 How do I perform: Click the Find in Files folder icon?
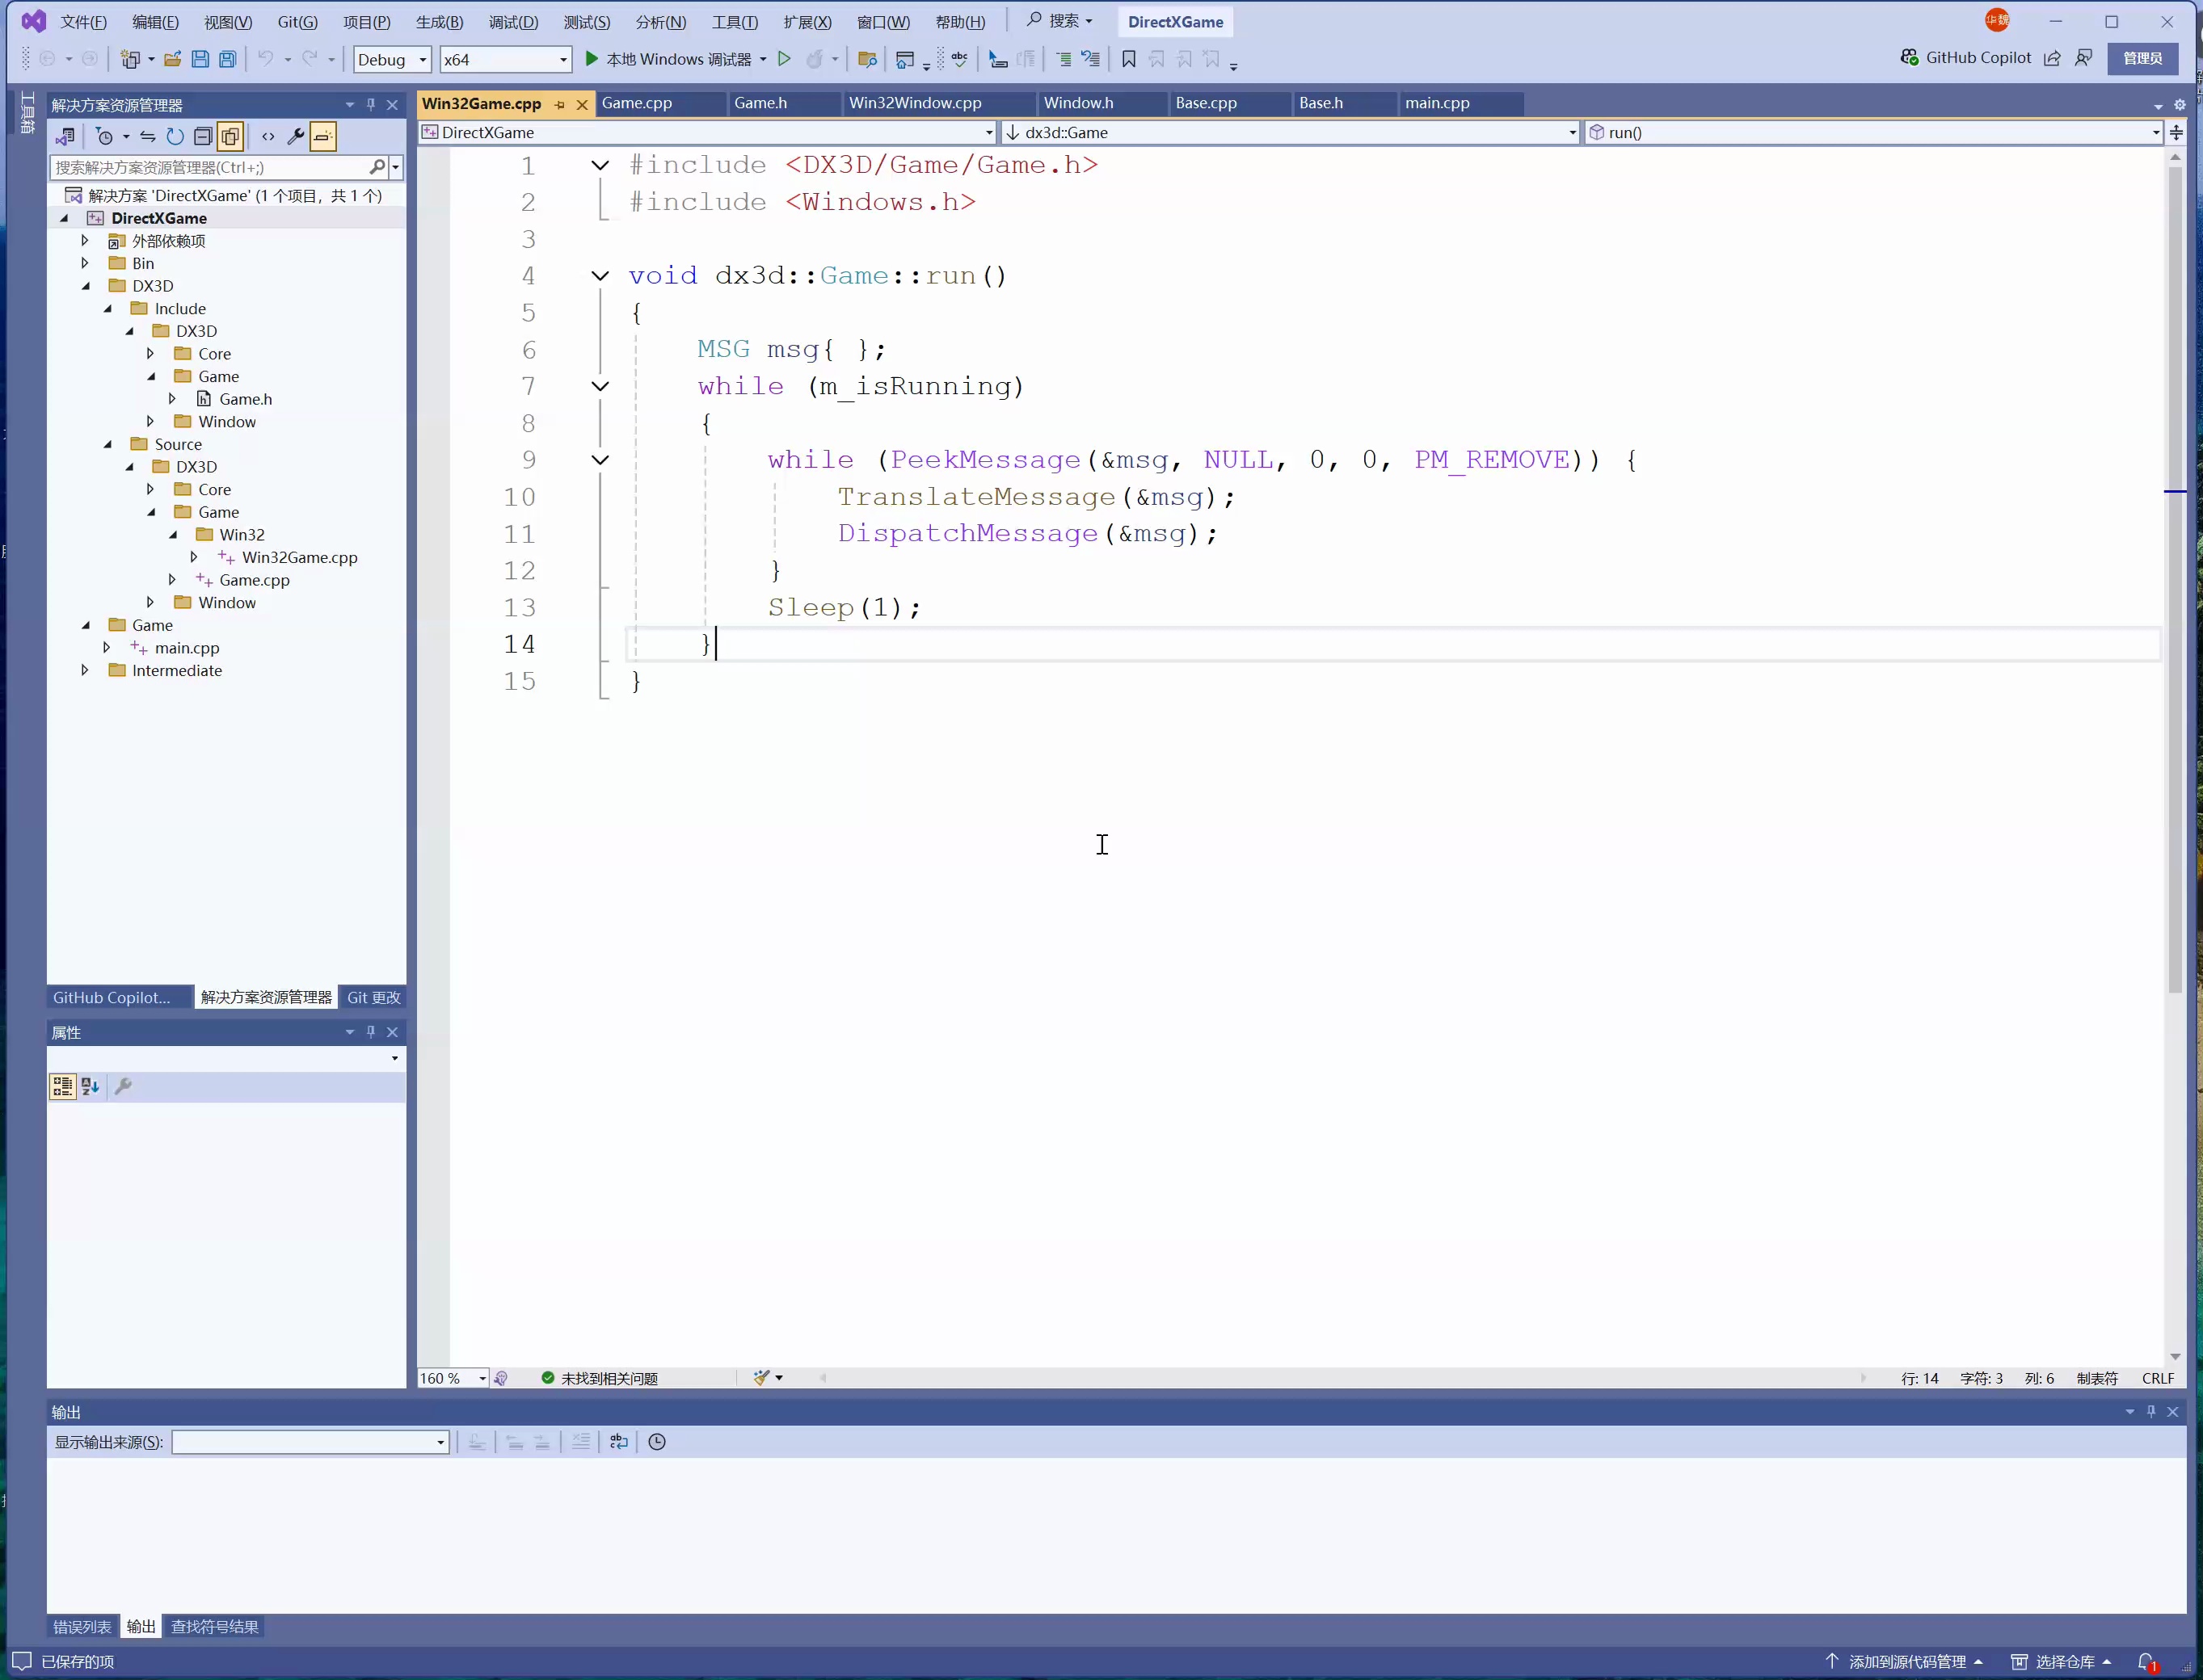point(867,59)
